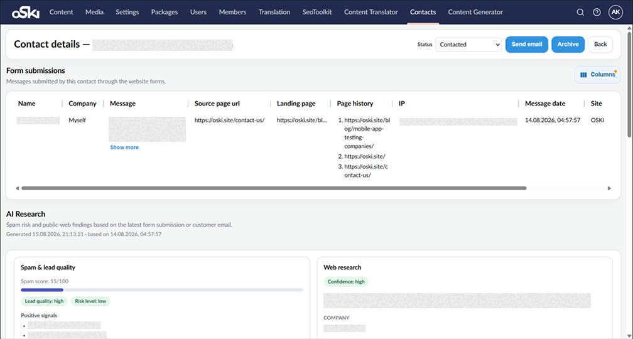The image size is (633, 339).
Task: Open the Status dropdown showing Contacted
Action: coord(468,45)
